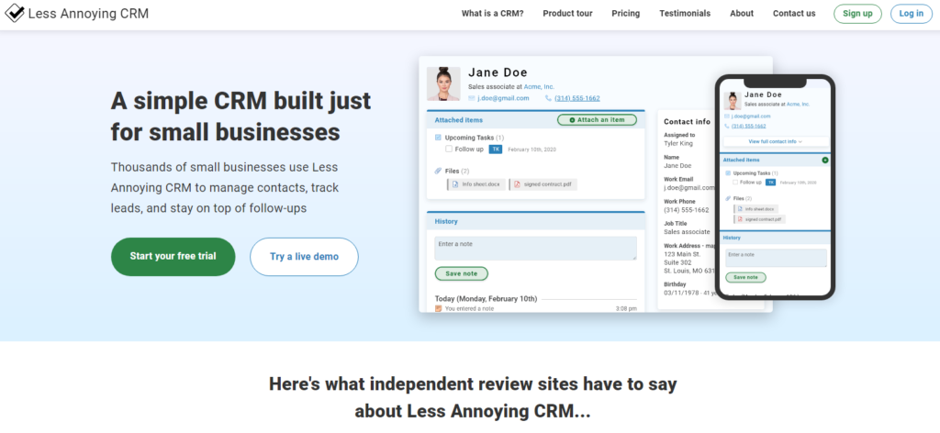
Task: Click the TK badge in desktop preview task row
Action: pyautogui.click(x=495, y=150)
